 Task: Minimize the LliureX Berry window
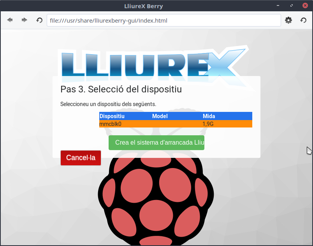tap(278, 6)
